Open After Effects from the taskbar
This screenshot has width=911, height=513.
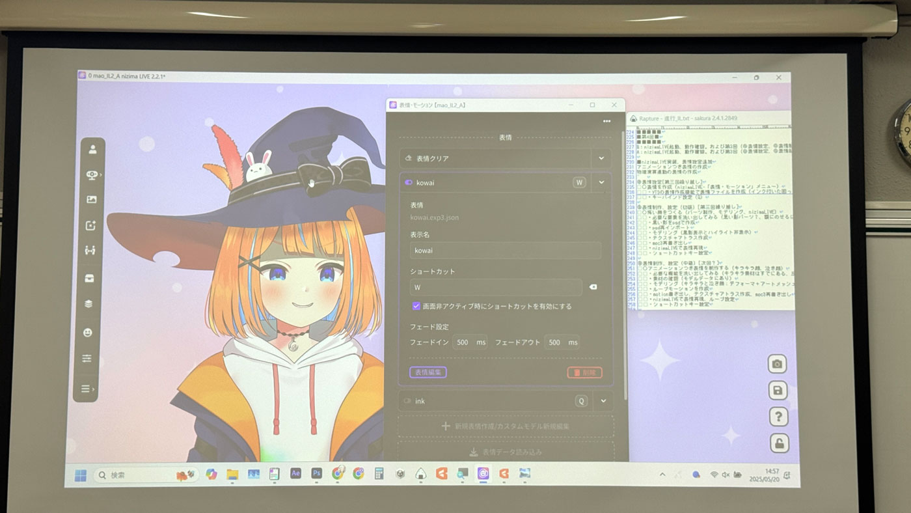[295, 473]
